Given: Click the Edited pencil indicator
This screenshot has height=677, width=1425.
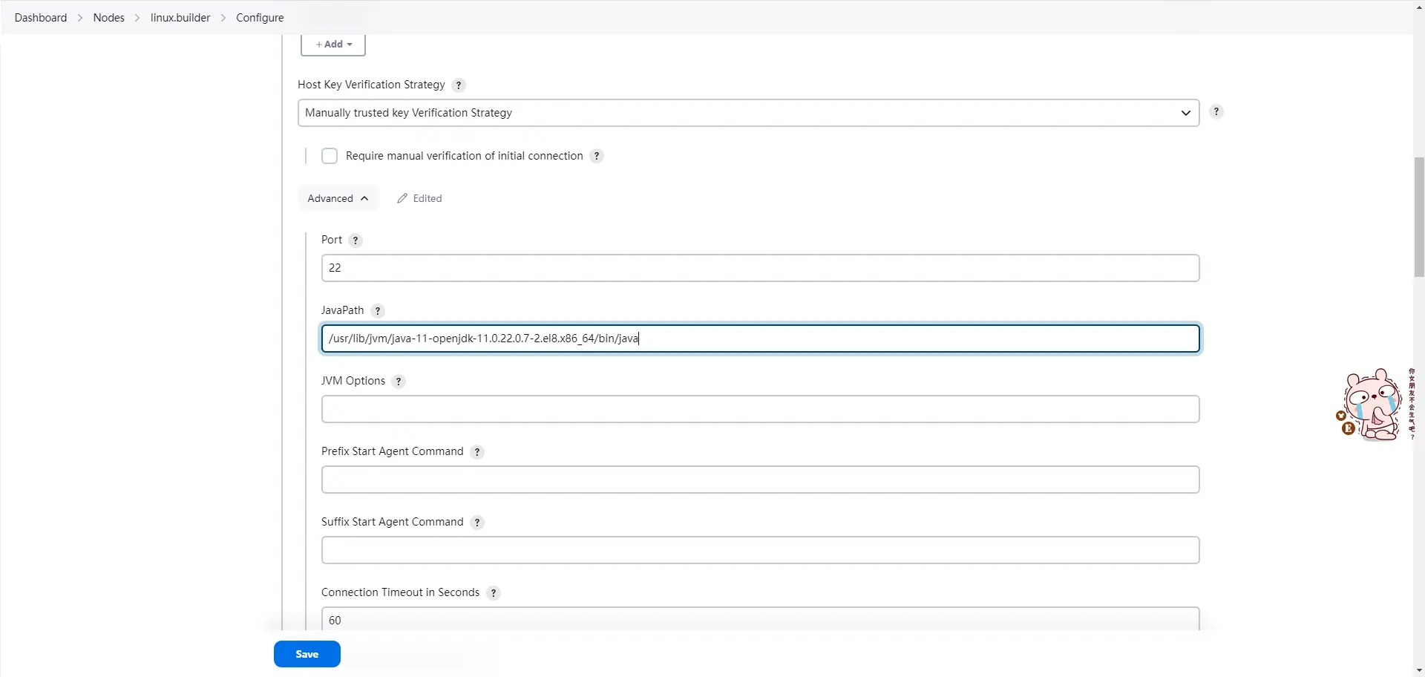Looking at the screenshot, I should click(419, 198).
